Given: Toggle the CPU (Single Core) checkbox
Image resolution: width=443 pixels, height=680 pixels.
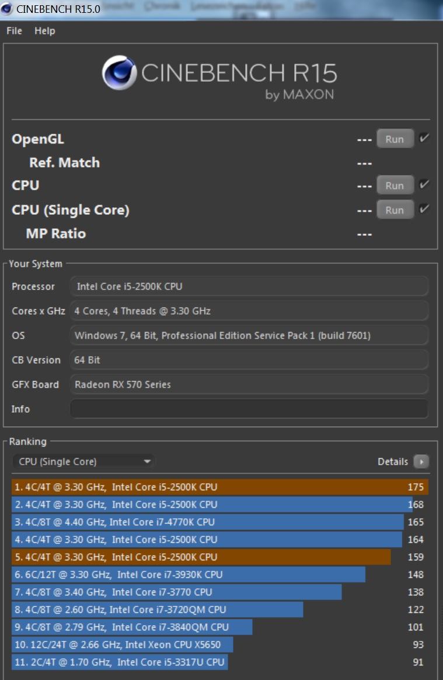Looking at the screenshot, I should click(424, 209).
